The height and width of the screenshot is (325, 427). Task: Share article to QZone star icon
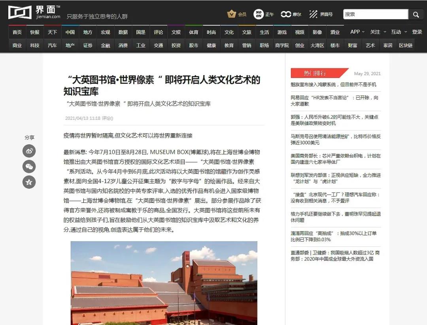(29, 182)
